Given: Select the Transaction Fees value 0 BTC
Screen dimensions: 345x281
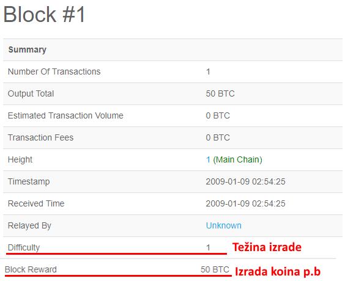Looking at the screenshot, I should [x=218, y=137].
